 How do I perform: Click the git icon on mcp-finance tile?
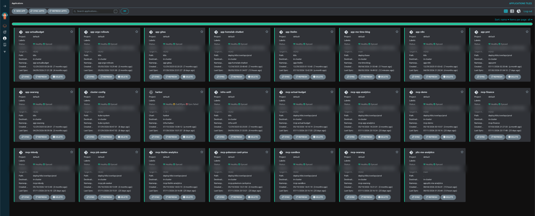click(476, 92)
